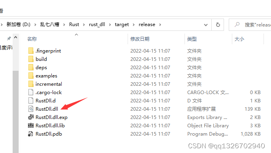This screenshot has height=153, width=271.
Task: Click navigation pane scroll up arrow
Action: (x=15, y=37)
